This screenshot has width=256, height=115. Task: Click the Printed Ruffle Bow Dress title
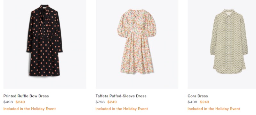(26, 96)
